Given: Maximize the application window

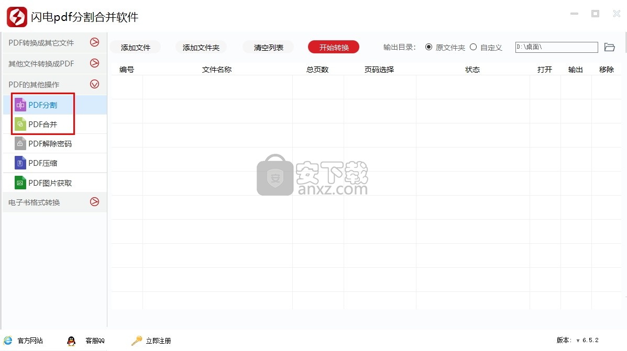Looking at the screenshot, I should pyautogui.click(x=596, y=14).
